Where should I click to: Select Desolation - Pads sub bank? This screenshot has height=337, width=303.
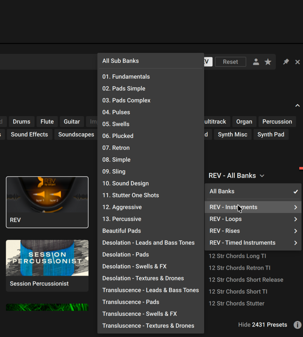[150, 254]
